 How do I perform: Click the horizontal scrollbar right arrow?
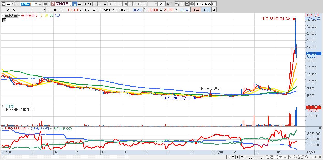[229, 157]
